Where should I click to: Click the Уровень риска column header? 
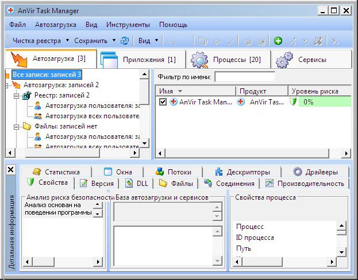coord(319,91)
